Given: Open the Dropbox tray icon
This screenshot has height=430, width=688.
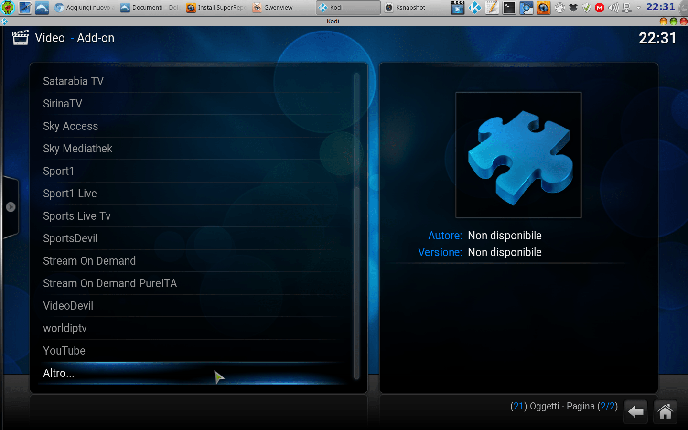Looking at the screenshot, I should coord(573,8).
